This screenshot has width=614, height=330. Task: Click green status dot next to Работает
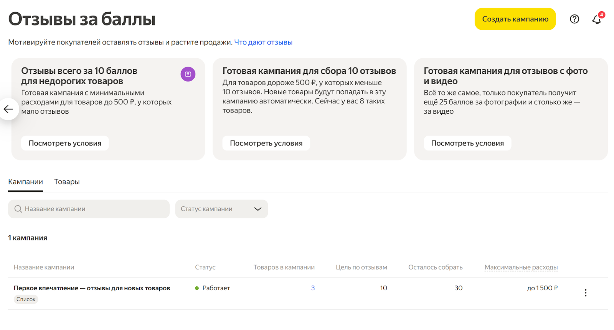[197, 288]
